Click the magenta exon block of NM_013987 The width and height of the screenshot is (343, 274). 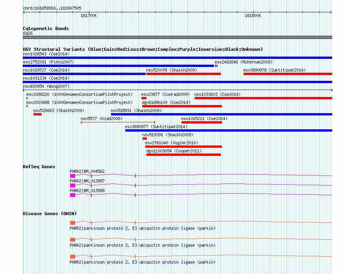pyautogui.click(x=72, y=185)
